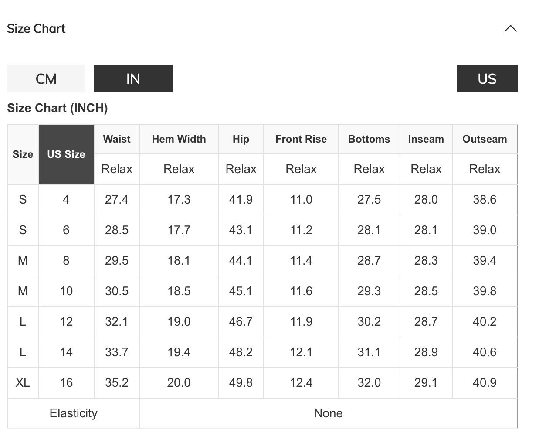Toggle the US size region button
Screen dimensions: 556x443
point(487,78)
